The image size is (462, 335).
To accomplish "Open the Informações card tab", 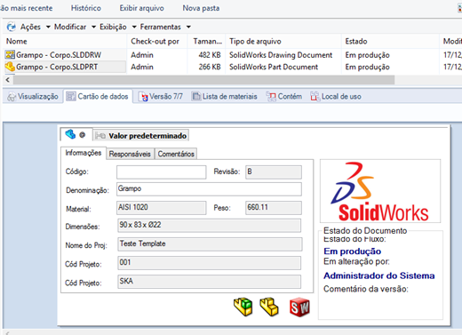I will (x=84, y=153).
